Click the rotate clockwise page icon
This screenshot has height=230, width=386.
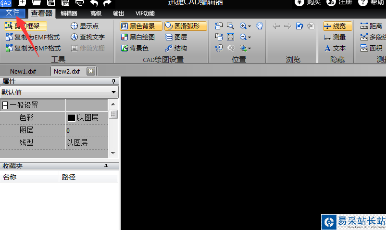pyautogui.click(x=219, y=37)
